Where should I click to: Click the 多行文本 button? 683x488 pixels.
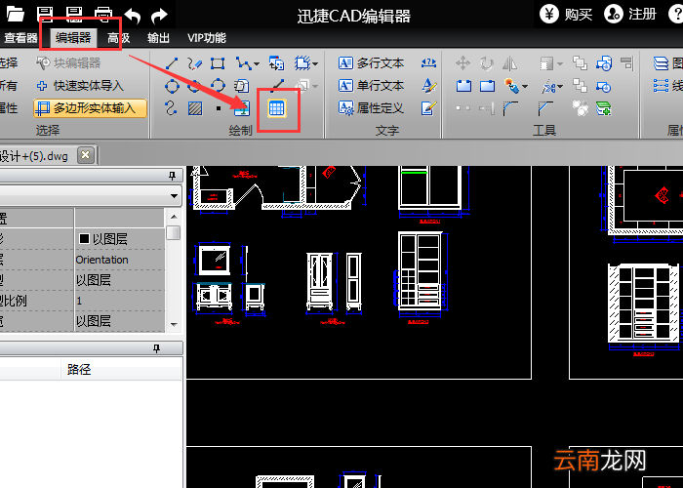371,63
